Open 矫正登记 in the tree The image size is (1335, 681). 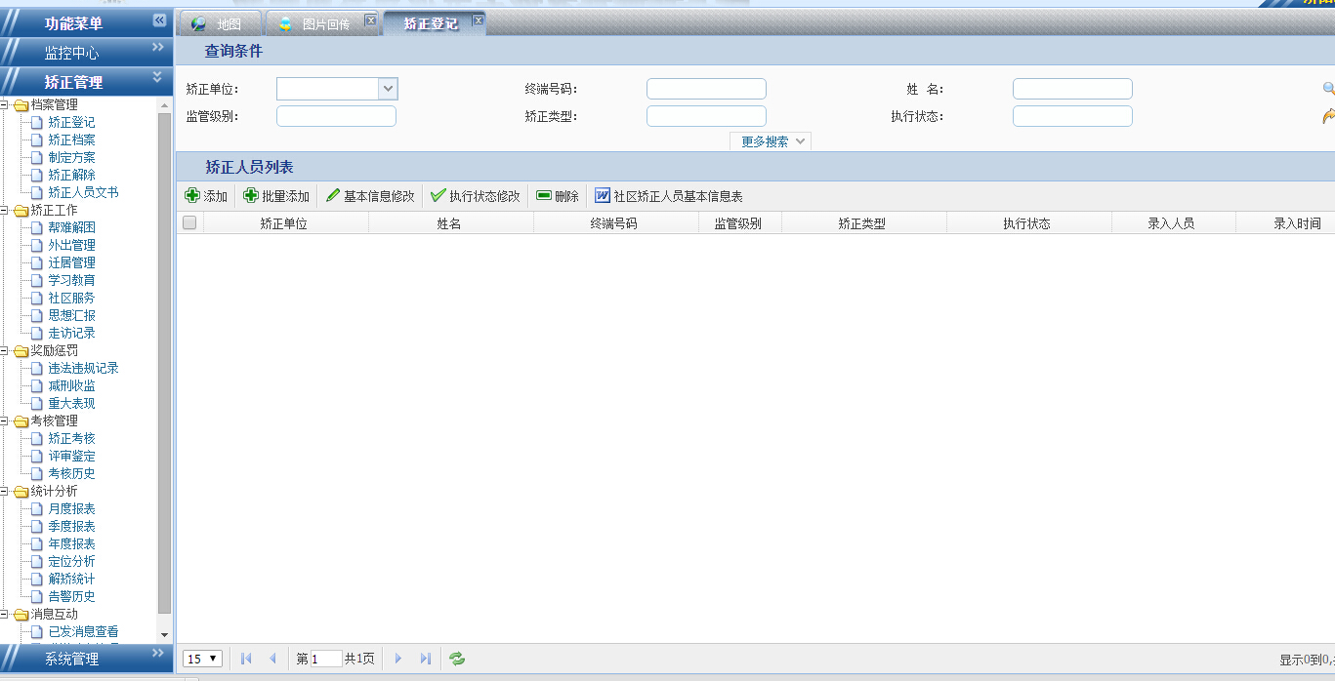click(x=71, y=122)
